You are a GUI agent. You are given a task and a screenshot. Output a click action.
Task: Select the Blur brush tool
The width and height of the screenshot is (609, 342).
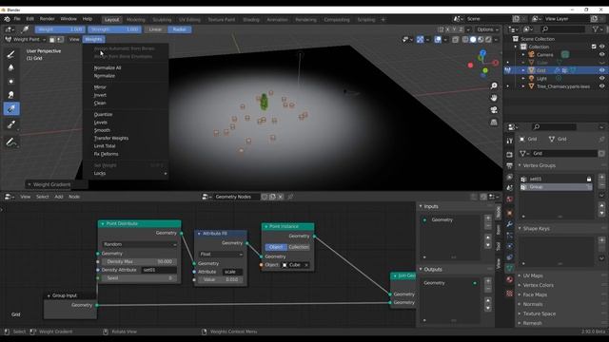tap(11, 67)
